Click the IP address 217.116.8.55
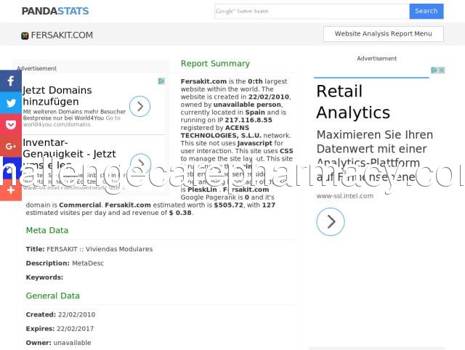465x350 pixels. coord(248,120)
